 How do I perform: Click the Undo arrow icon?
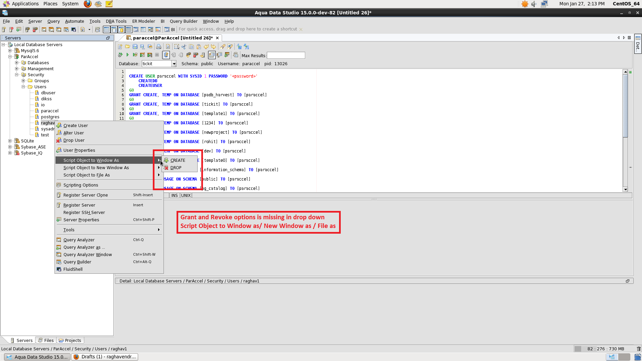(x=206, y=47)
